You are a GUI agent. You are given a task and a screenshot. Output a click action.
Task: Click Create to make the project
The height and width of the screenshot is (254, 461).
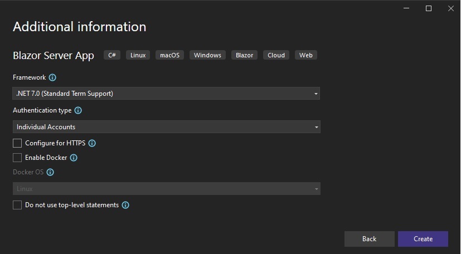pos(423,239)
